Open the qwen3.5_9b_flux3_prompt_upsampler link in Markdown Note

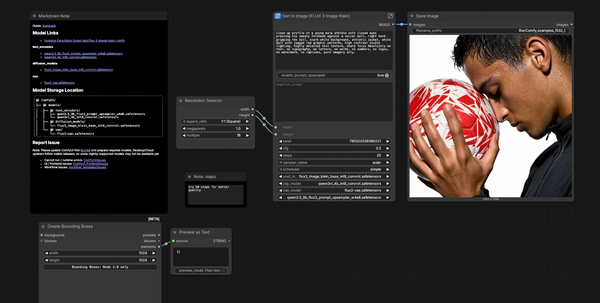click(x=83, y=54)
